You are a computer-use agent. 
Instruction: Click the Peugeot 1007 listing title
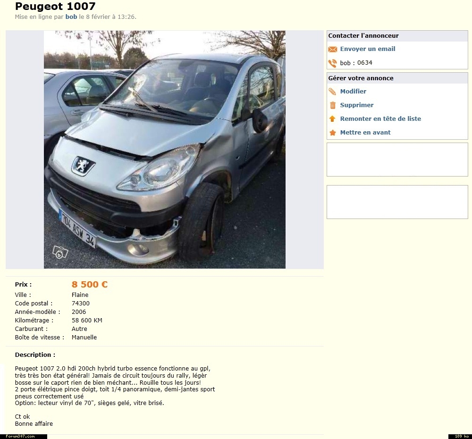(x=55, y=6)
